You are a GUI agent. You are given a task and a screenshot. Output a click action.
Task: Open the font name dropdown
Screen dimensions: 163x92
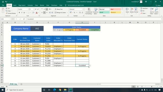28,9
